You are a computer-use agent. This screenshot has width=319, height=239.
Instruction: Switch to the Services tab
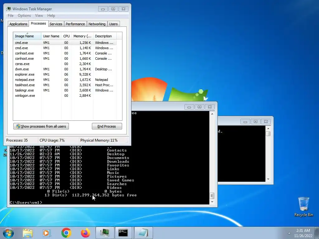pyautogui.click(x=56, y=24)
